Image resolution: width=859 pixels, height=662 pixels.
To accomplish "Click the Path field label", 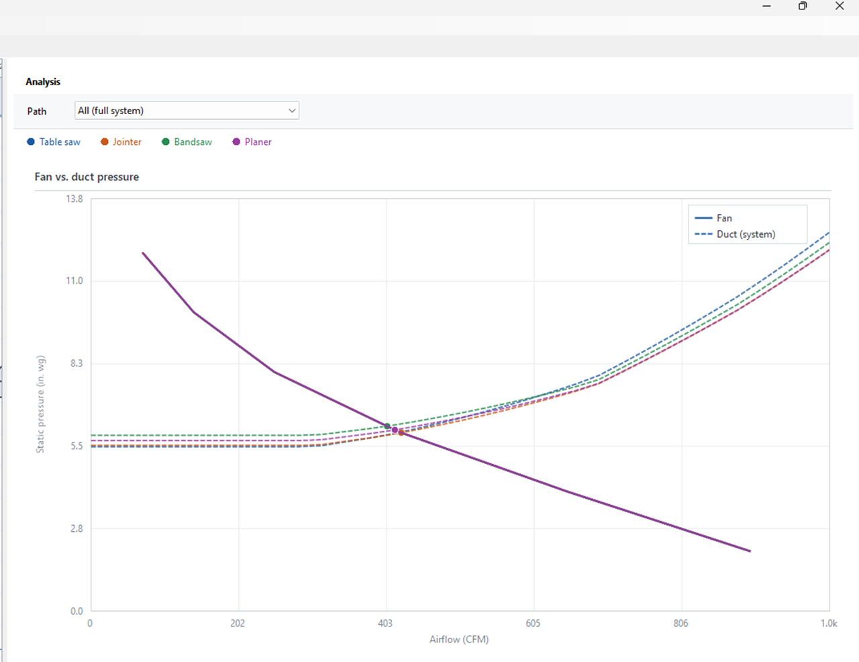I will coord(37,111).
